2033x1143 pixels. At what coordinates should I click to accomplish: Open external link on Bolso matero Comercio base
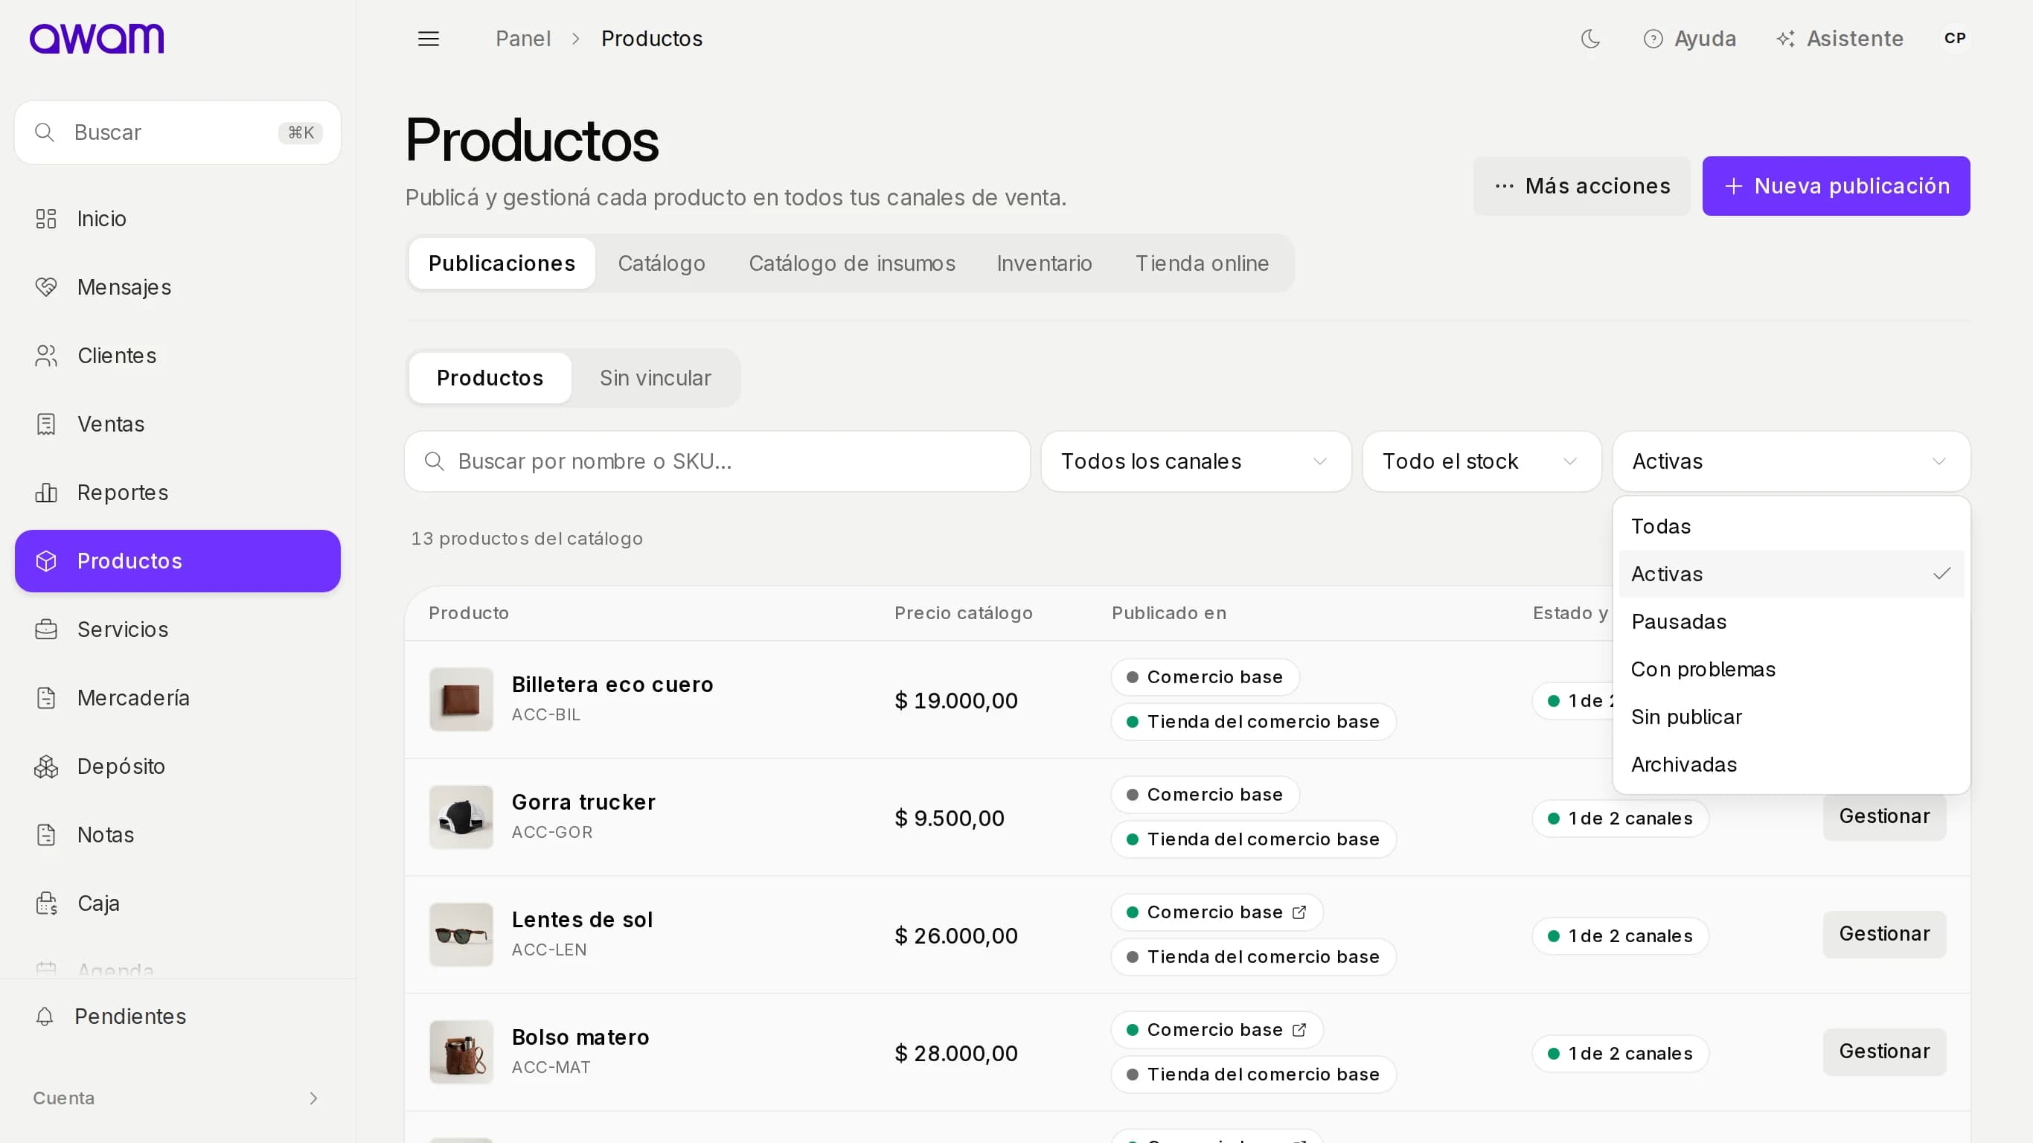[1299, 1030]
